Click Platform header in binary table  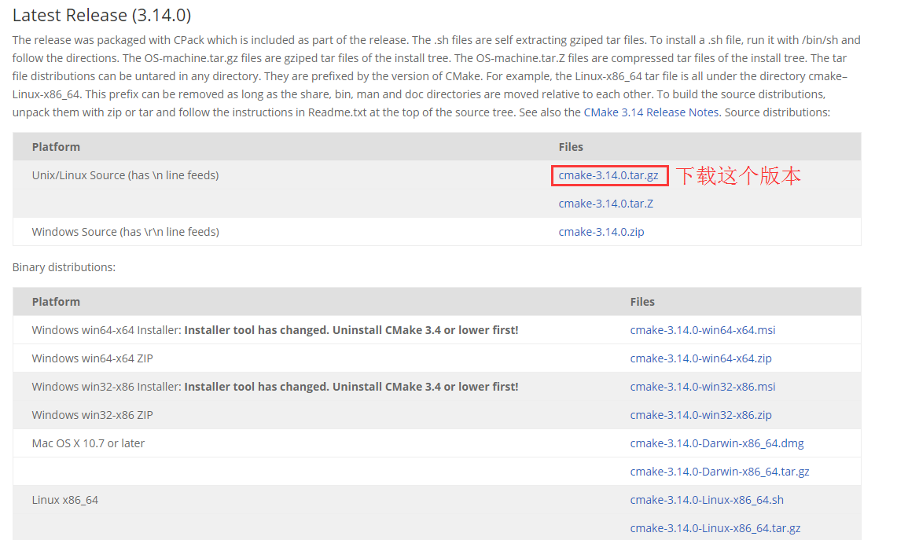click(x=56, y=302)
